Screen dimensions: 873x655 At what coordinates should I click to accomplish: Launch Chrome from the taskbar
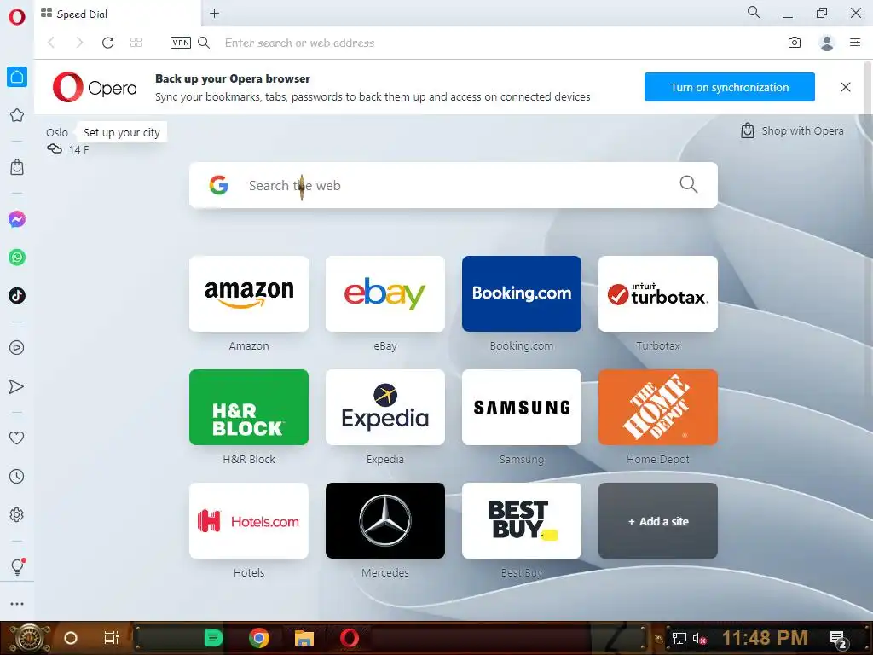tap(259, 638)
